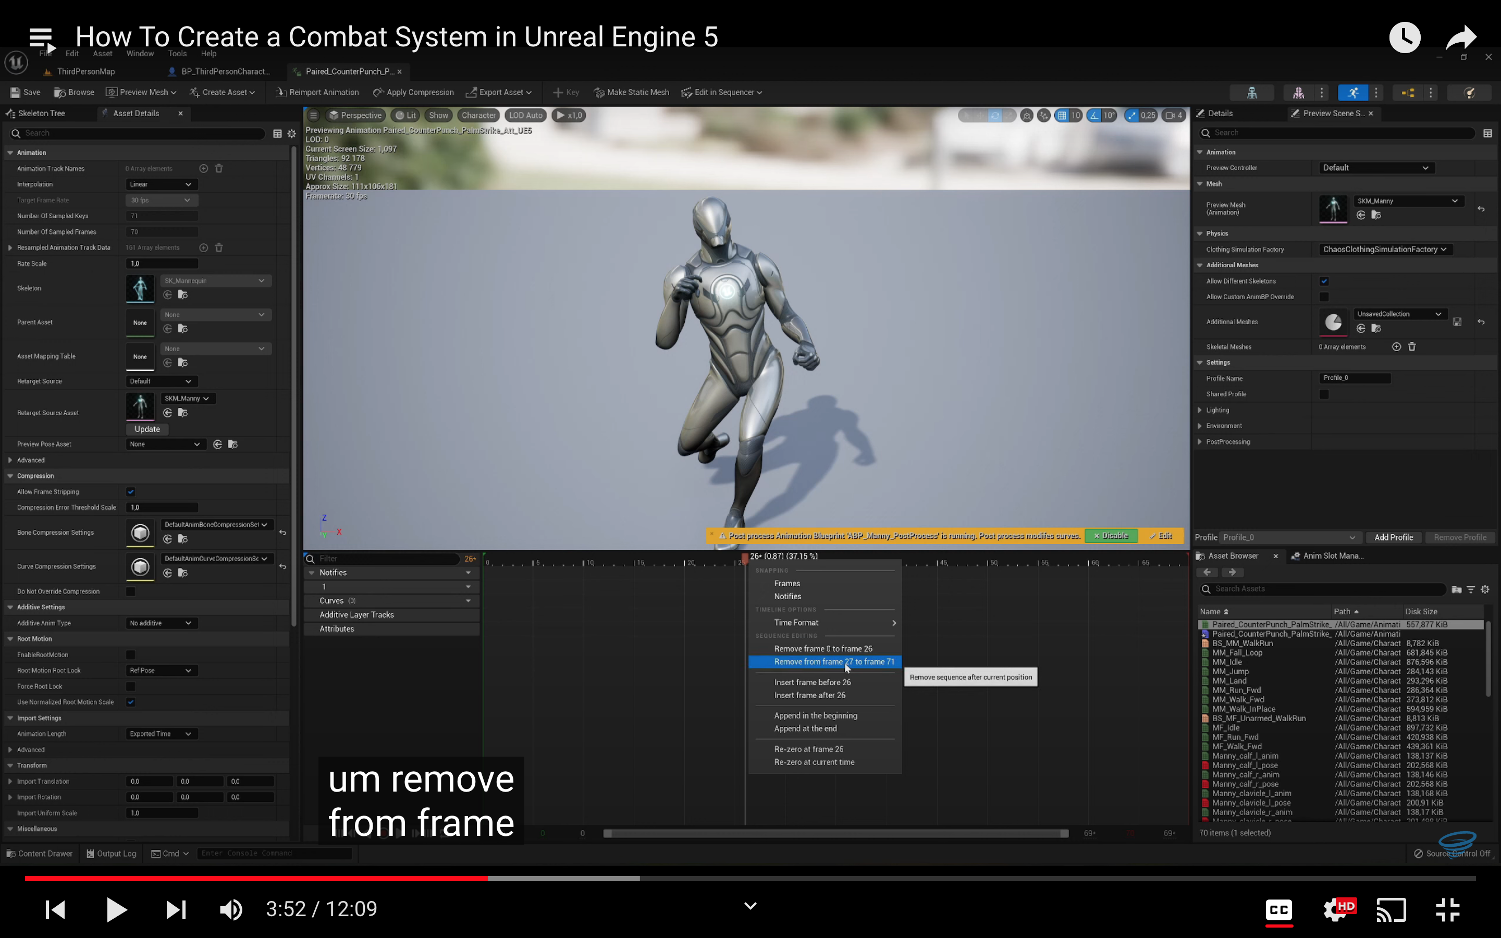Image resolution: width=1501 pixels, height=938 pixels.
Task: Click the Update button
Action: [x=147, y=429]
